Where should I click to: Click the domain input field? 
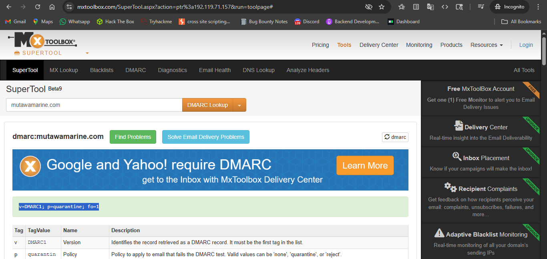pos(94,105)
